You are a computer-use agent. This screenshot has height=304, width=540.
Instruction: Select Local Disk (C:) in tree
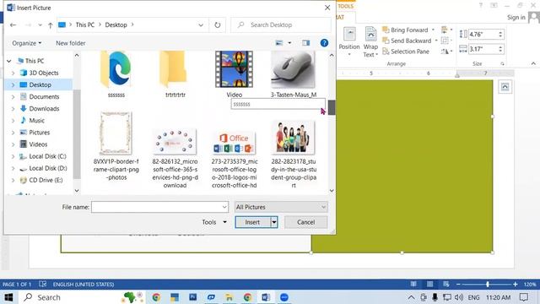point(47,156)
